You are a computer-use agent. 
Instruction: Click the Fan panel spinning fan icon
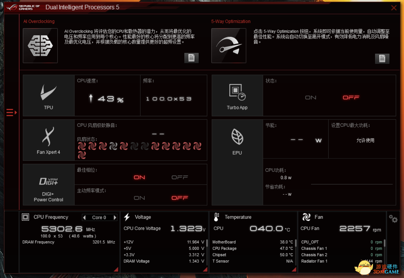point(306,217)
